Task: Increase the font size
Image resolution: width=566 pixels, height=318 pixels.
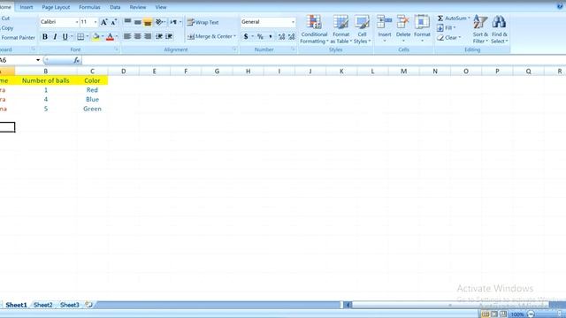Action: [104, 22]
